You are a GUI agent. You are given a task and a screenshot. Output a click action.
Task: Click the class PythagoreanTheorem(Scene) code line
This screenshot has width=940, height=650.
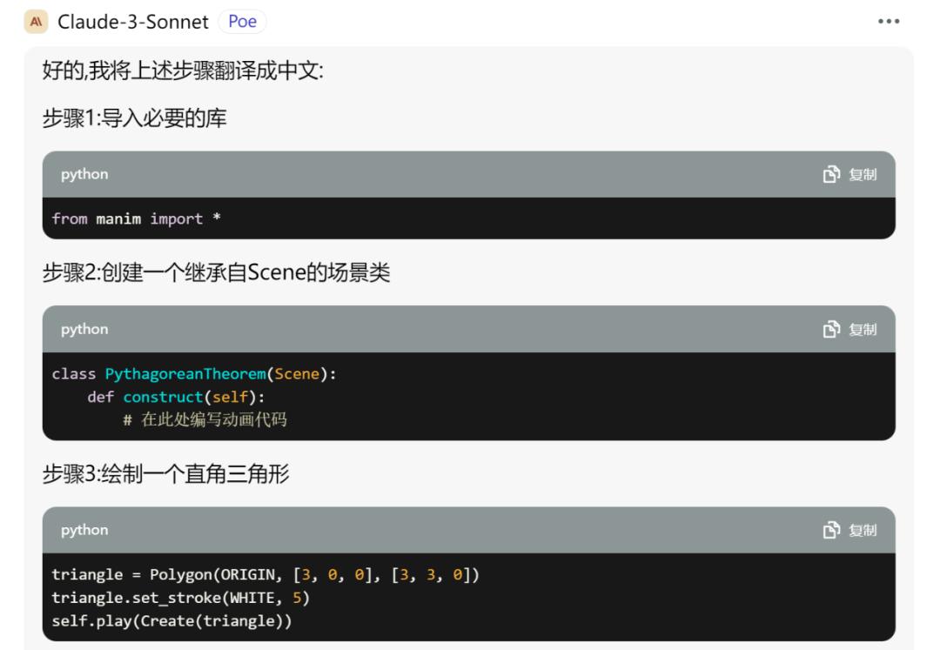(193, 373)
